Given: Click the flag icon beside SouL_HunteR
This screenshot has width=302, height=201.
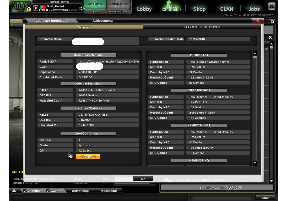Looking at the screenshot, I should 43,7.
